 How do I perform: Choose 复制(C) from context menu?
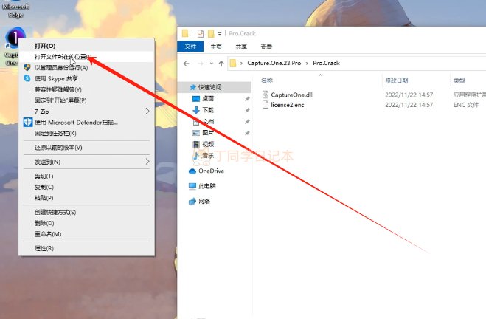(x=86, y=187)
